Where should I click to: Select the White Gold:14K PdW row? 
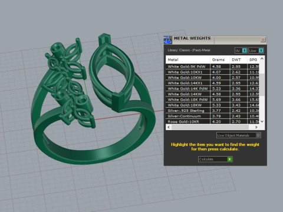click(x=212, y=88)
